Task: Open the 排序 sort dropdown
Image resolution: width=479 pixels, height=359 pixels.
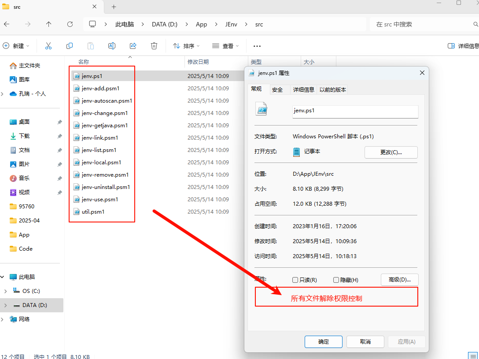Action: (186, 46)
